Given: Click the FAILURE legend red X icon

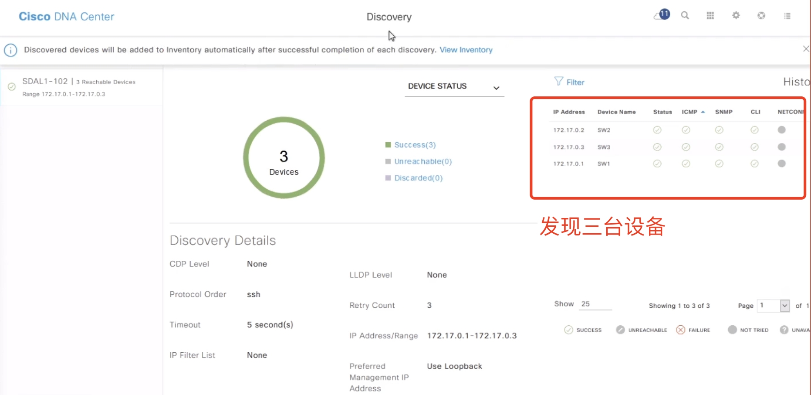Looking at the screenshot, I should coord(681,330).
